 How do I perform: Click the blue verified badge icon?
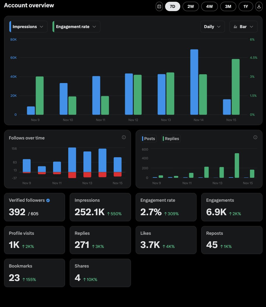(48, 200)
